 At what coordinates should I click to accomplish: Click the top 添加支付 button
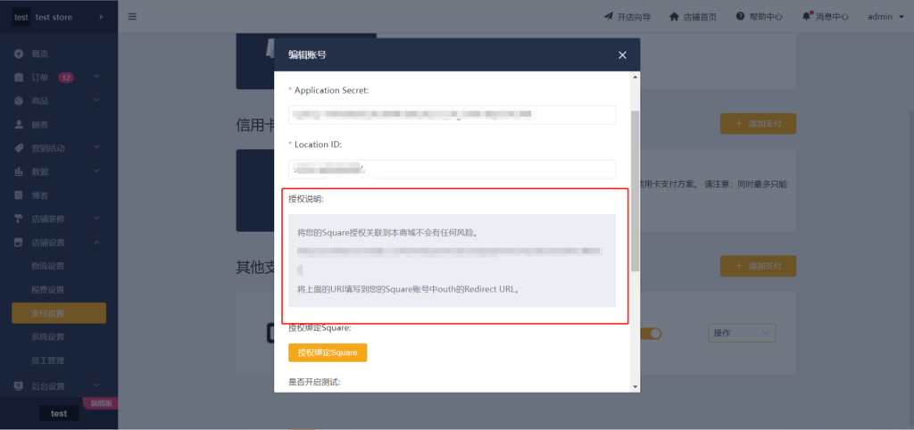point(758,124)
